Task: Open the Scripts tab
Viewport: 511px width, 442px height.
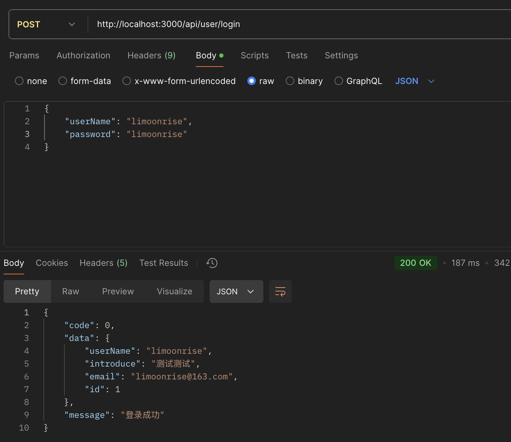Action: tap(254, 56)
